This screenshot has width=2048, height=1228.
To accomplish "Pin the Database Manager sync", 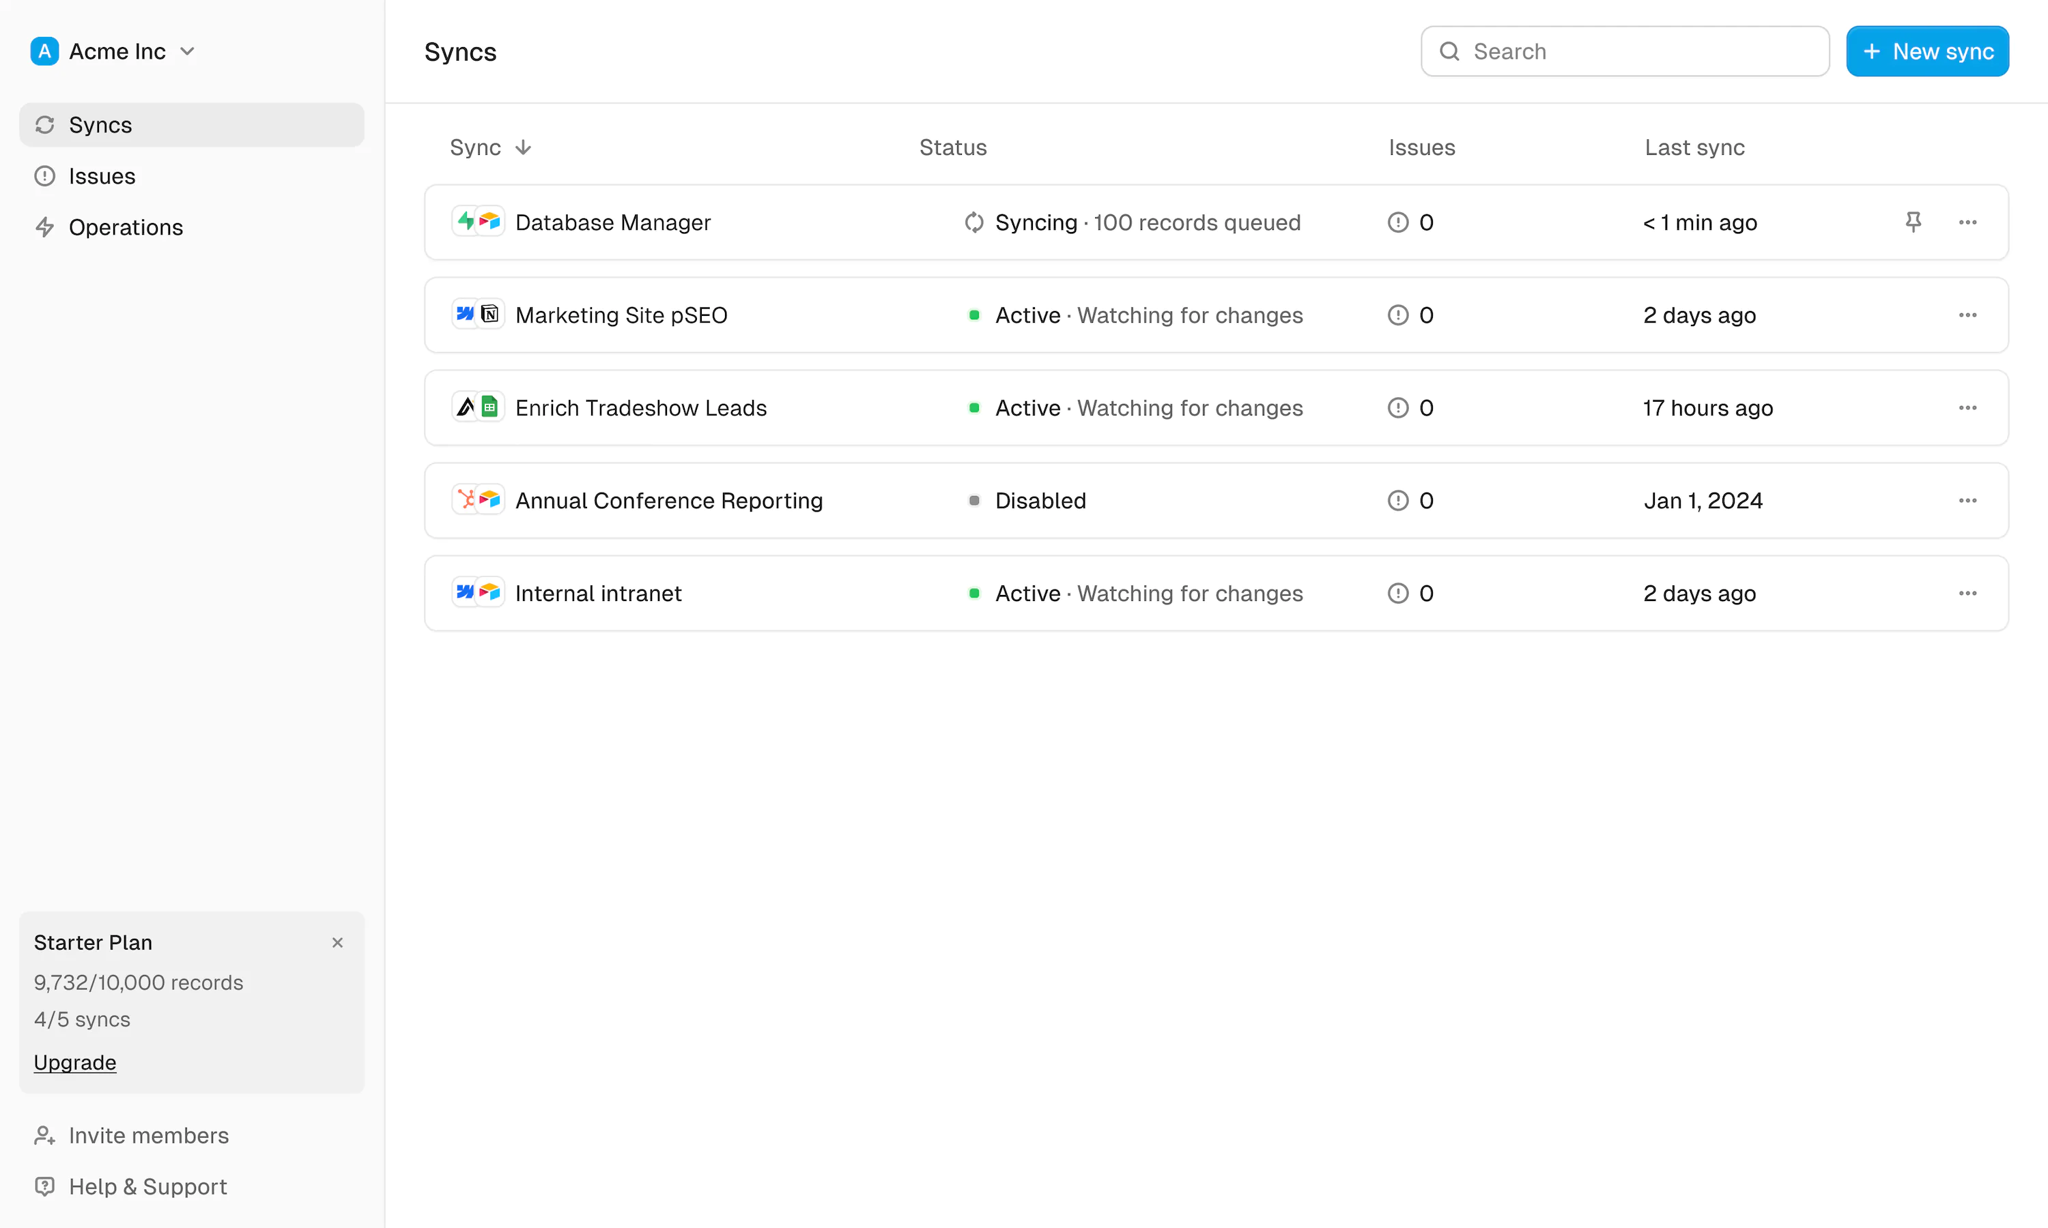I will (x=1913, y=222).
